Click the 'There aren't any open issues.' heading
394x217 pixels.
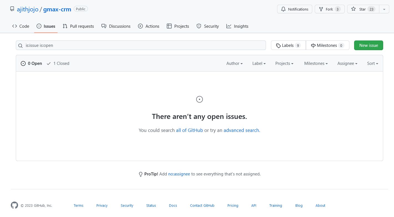coord(199,116)
